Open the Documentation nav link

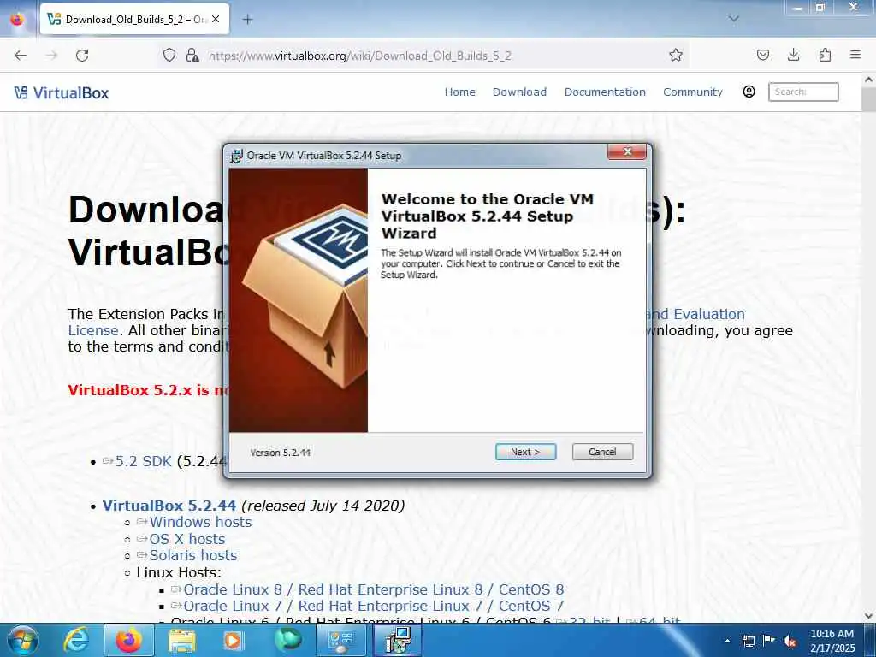(x=605, y=92)
